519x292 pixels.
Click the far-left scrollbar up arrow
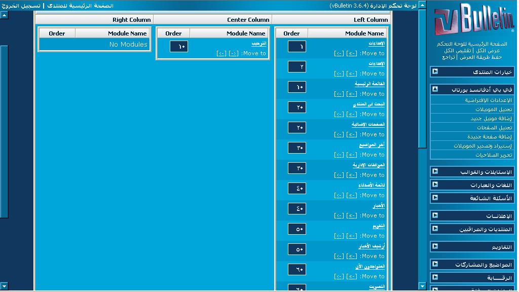click(4, 15)
